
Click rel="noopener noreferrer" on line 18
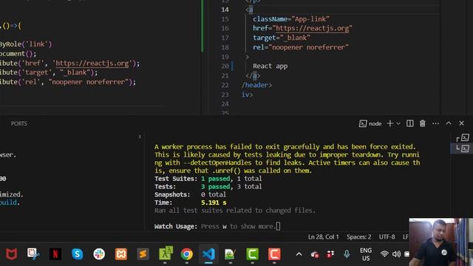[301, 47]
